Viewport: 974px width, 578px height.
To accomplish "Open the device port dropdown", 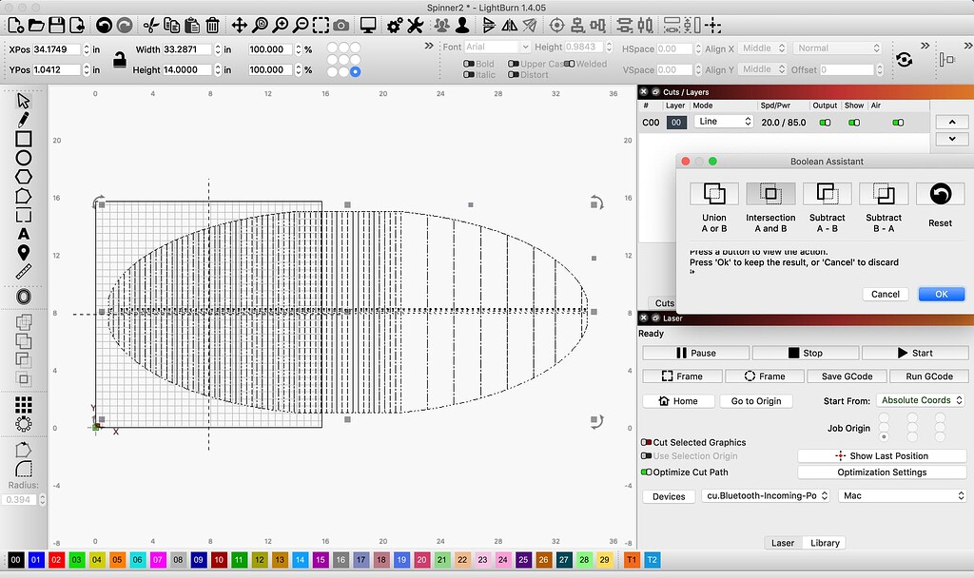I will tap(765, 495).
